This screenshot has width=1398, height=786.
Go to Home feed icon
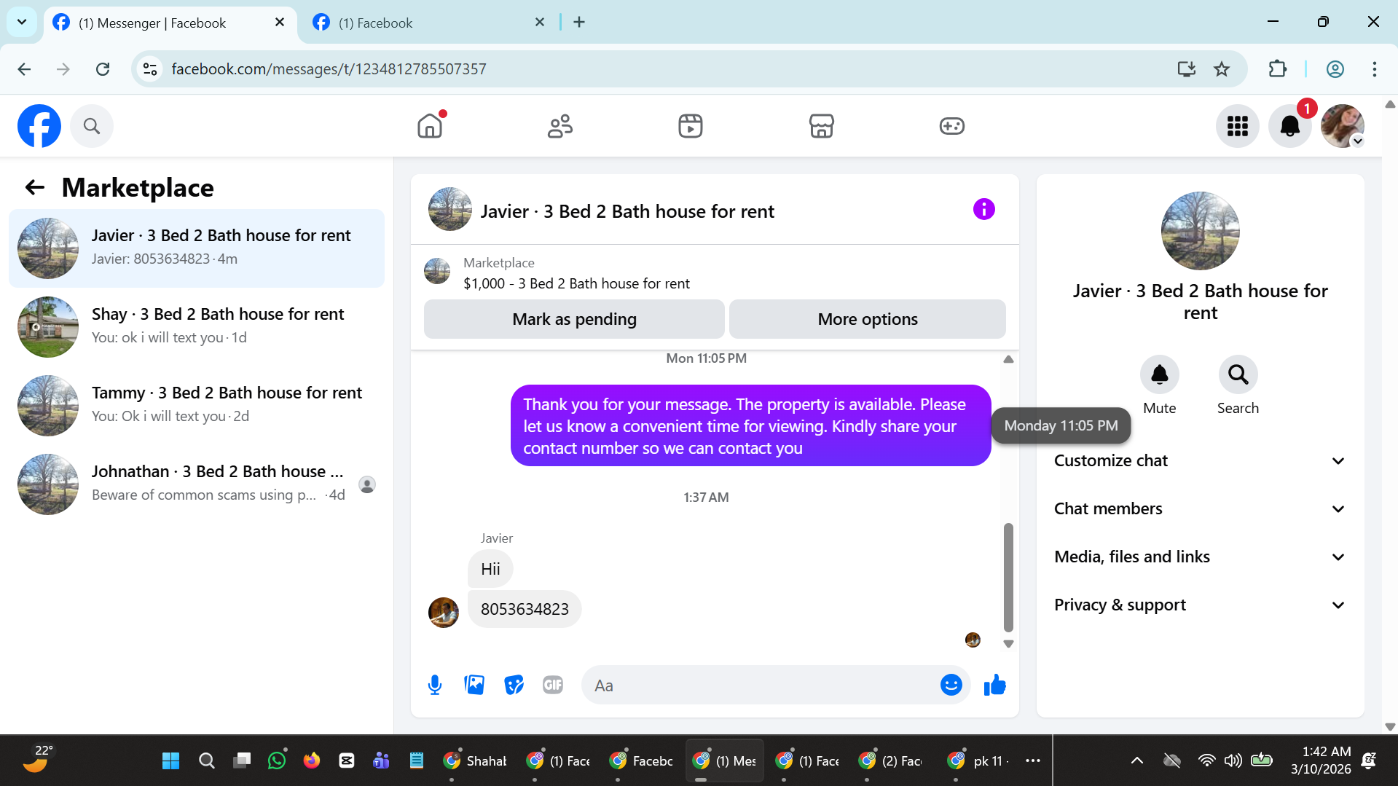[430, 126]
